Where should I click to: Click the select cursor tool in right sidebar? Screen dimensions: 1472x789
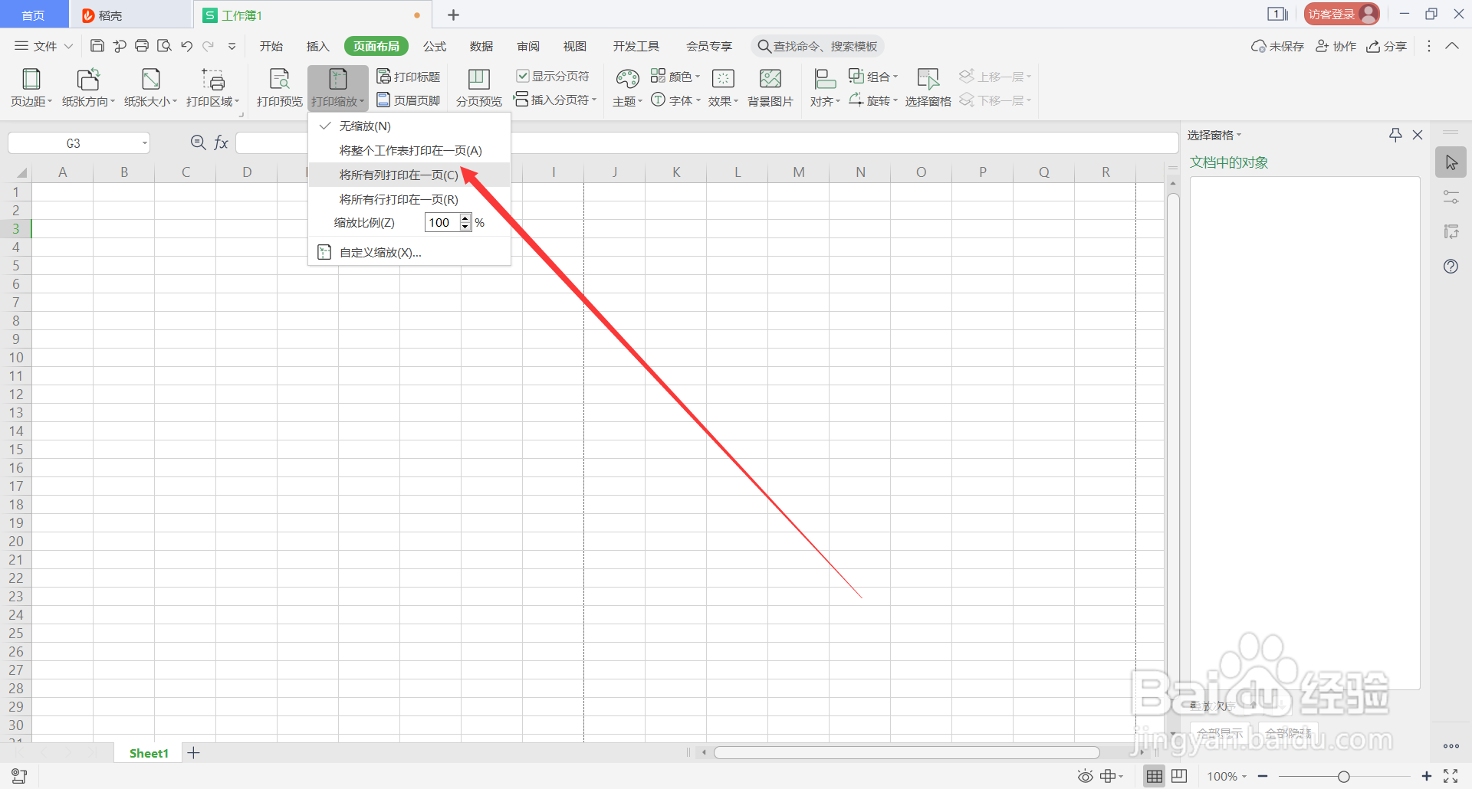point(1451,162)
